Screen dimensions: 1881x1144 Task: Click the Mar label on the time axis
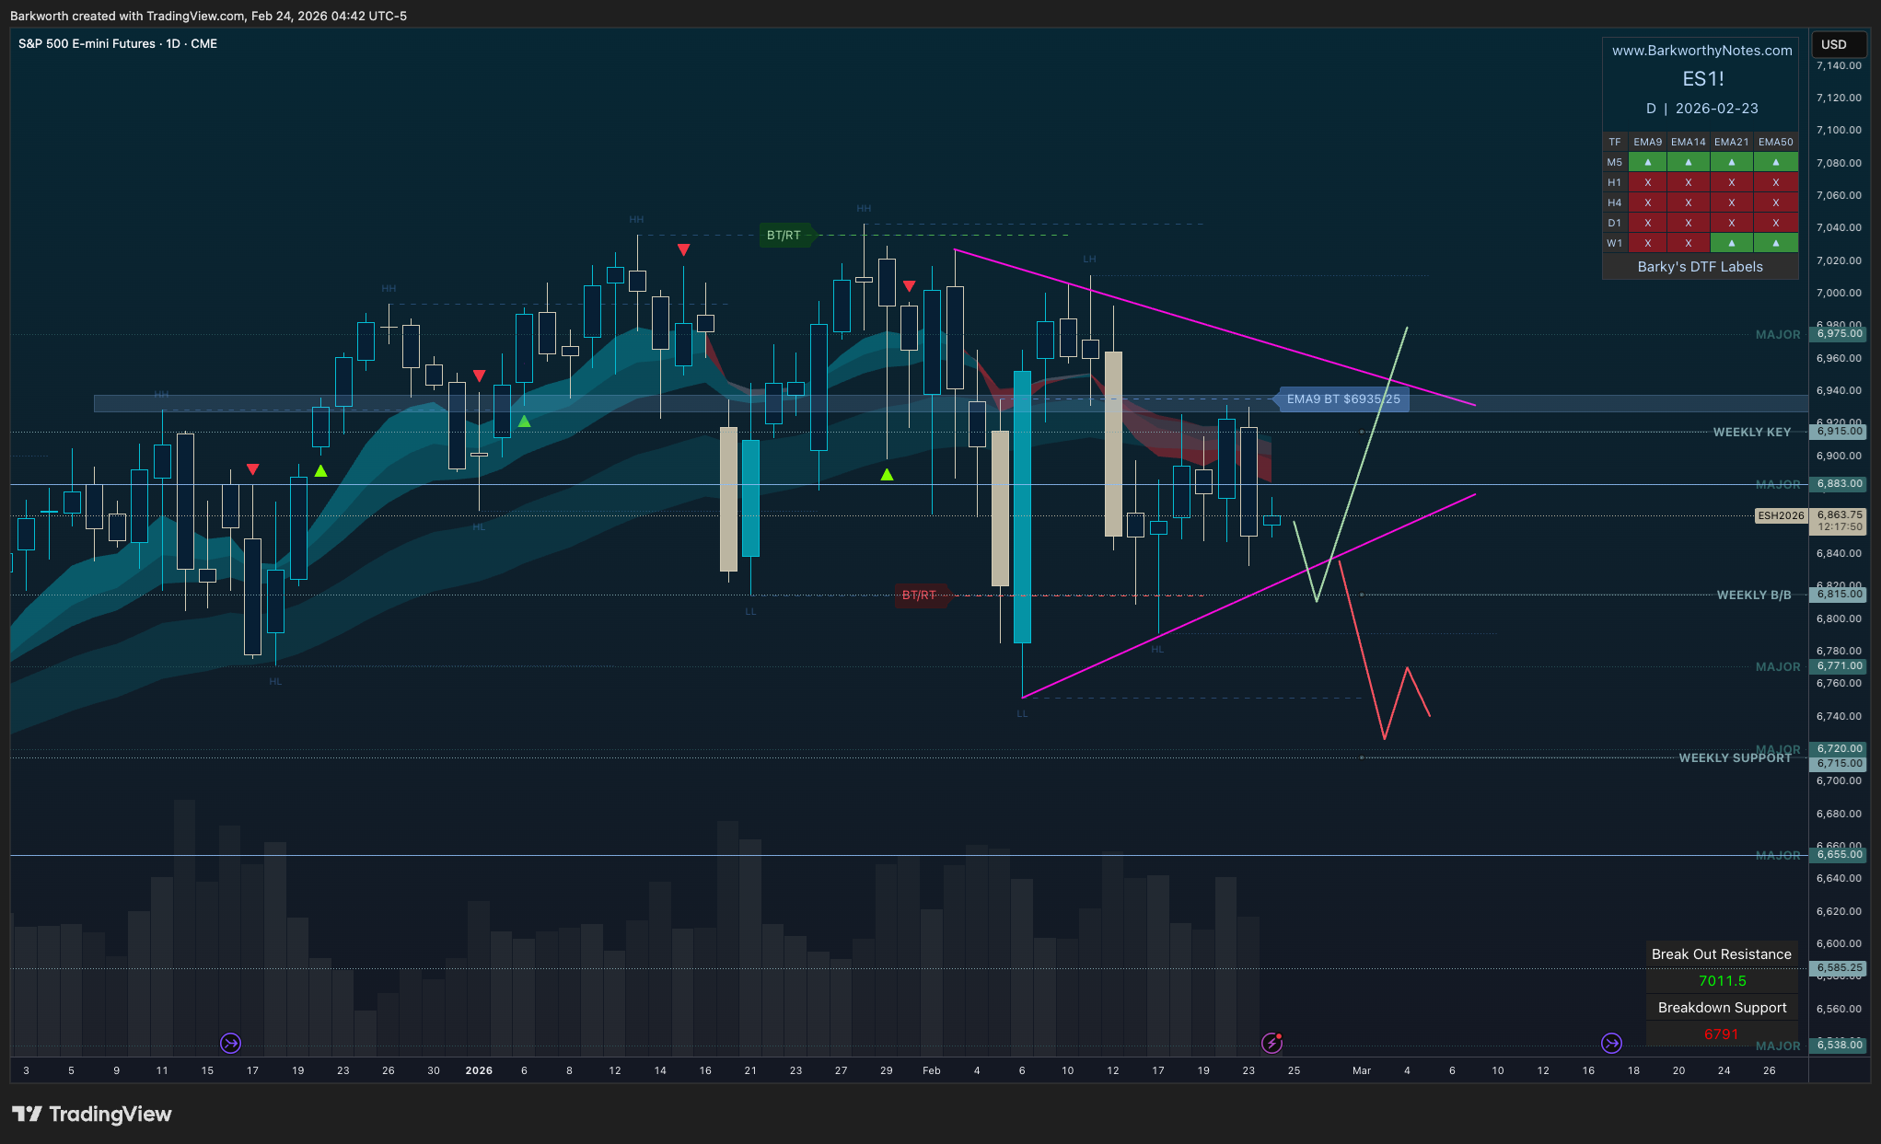click(1361, 1070)
